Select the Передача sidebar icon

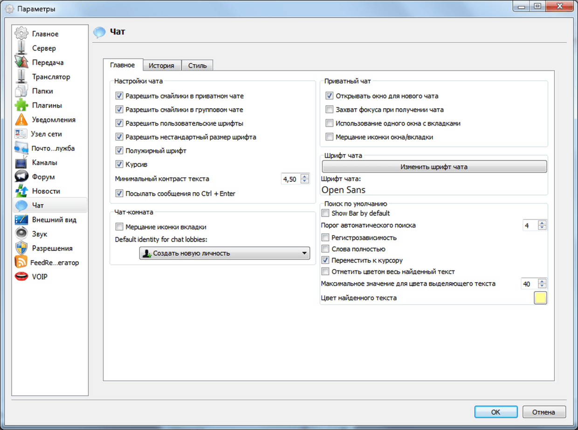pyautogui.click(x=21, y=62)
